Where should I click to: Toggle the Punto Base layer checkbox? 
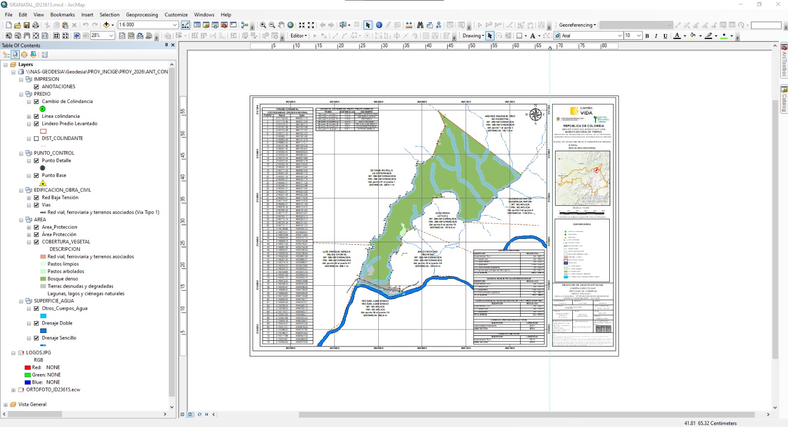tap(36, 175)
